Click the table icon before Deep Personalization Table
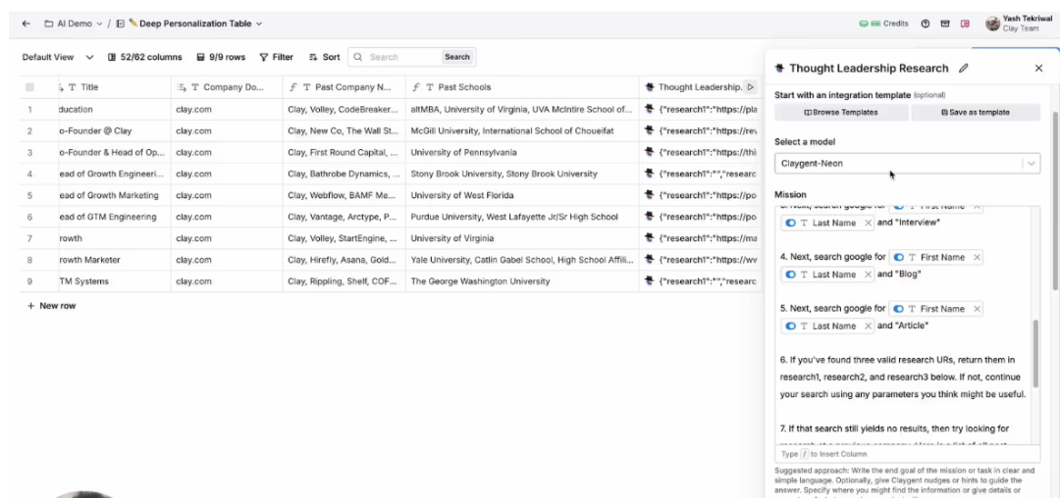 [x=121, y=24]
